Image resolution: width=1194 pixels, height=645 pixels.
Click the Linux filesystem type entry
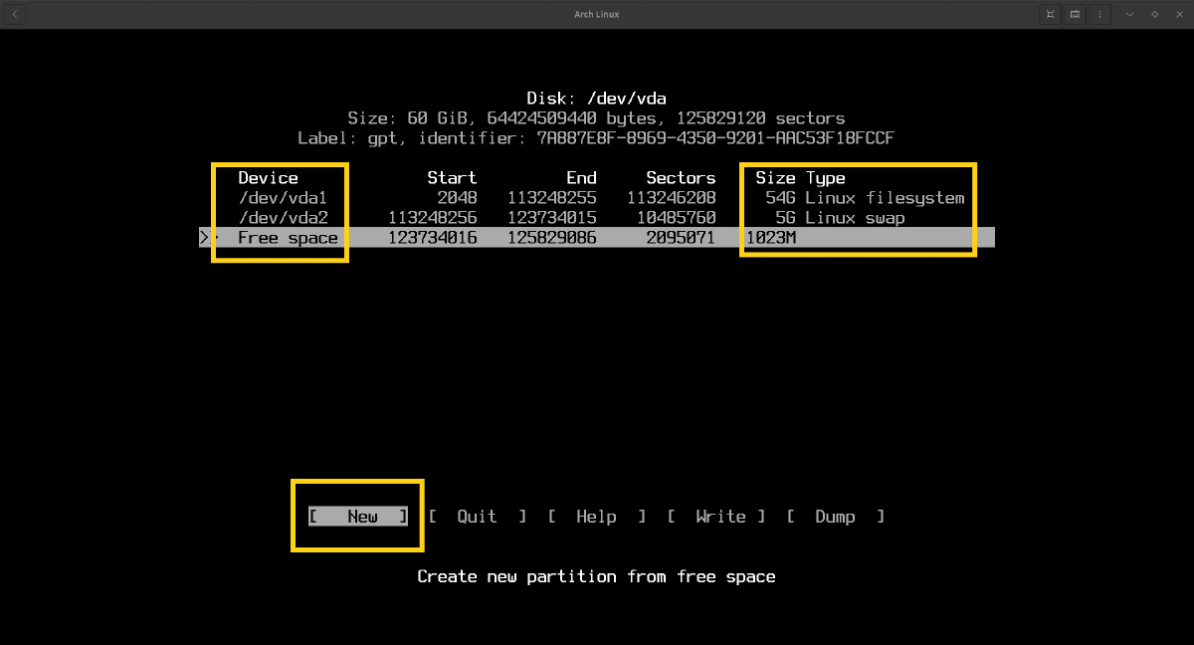[885, 198]
